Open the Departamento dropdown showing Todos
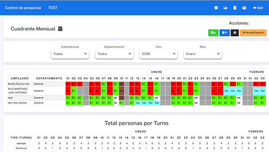The image size is (269, 152). [115, 54]
